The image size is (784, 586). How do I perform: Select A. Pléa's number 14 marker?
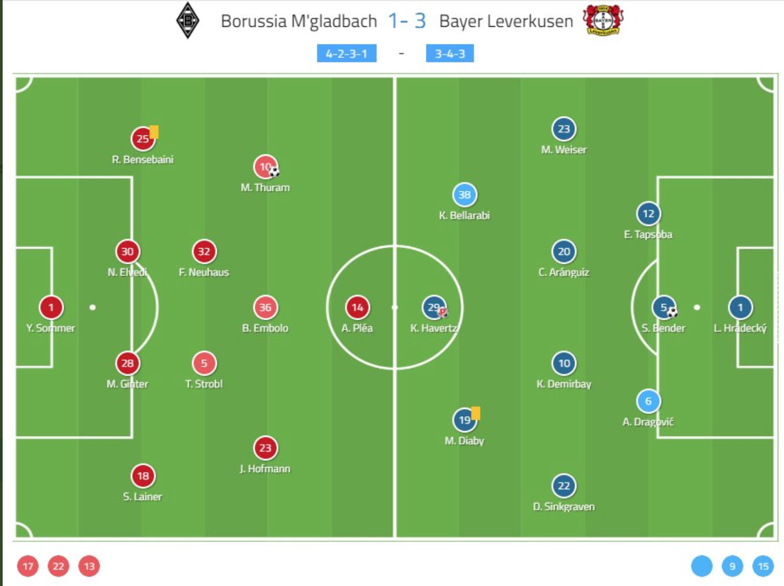pyautogui.click(x=357, y=307)
